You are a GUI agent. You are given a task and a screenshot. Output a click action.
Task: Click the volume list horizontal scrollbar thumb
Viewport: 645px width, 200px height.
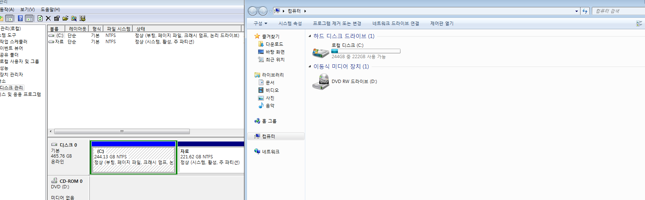[x=122, y=131]
